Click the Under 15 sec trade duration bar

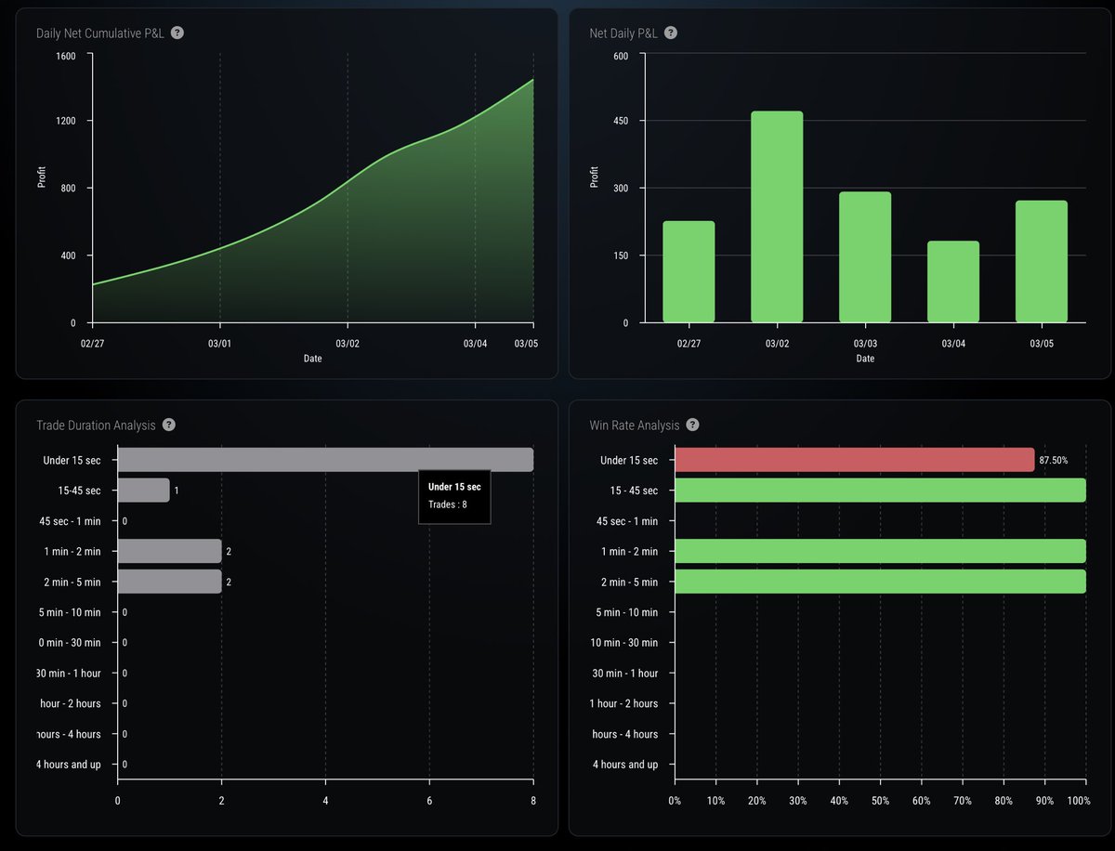coord(325,460)
